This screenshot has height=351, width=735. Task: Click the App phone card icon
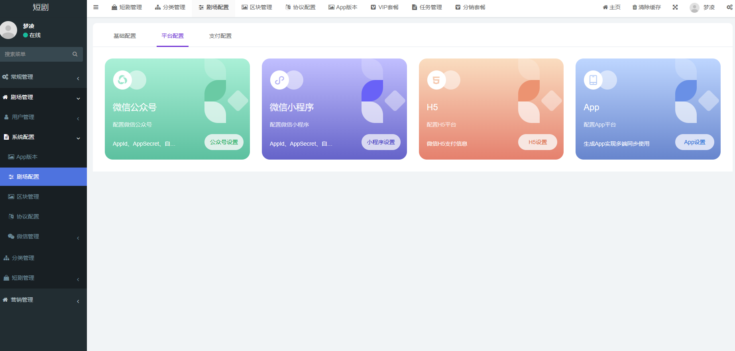(x=593, y=80)
